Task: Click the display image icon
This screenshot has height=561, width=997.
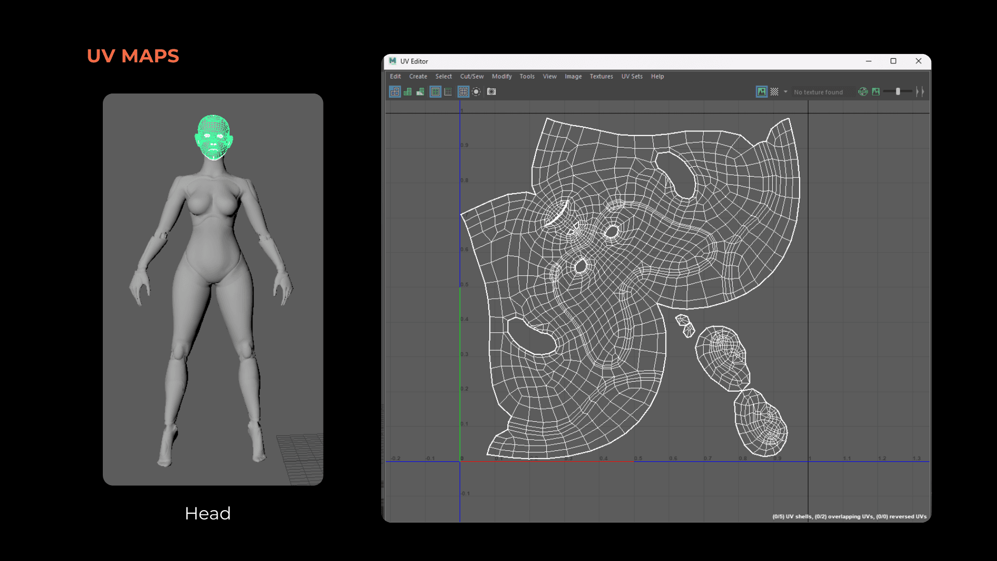Action: 761,92
